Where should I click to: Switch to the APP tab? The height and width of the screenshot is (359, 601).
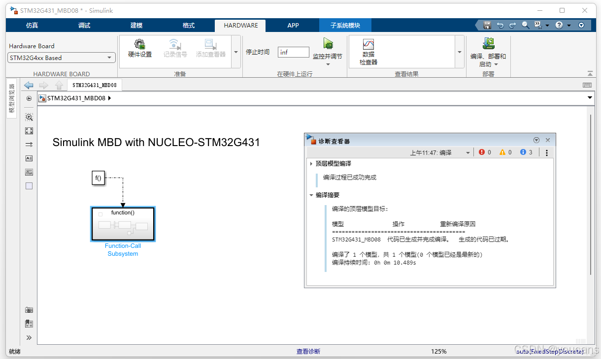pyautogui.click(x=293, y=26)
